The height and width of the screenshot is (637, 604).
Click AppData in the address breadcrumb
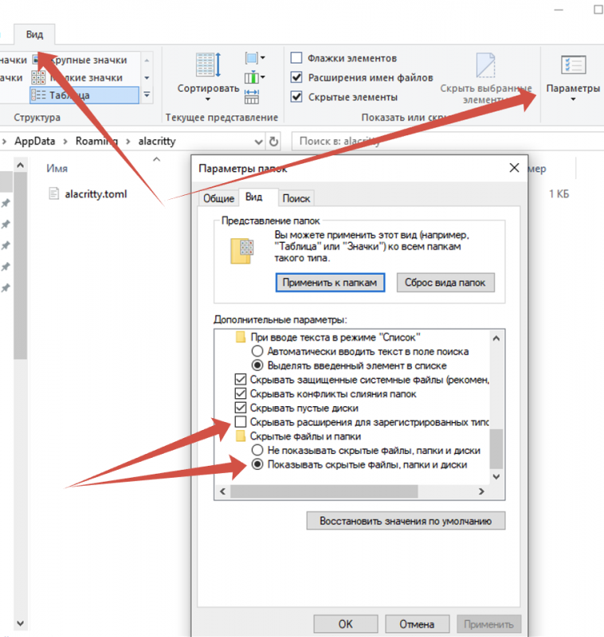(x=35, y=142)
